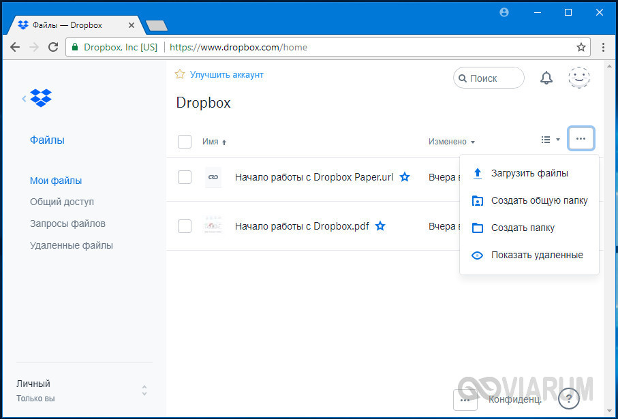
Task: Open Общий доступ in sidebar
Action: pos(62,202)
